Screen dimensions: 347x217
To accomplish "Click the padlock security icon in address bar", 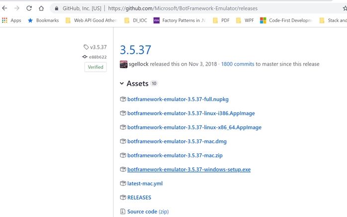I will coord(57,8).
